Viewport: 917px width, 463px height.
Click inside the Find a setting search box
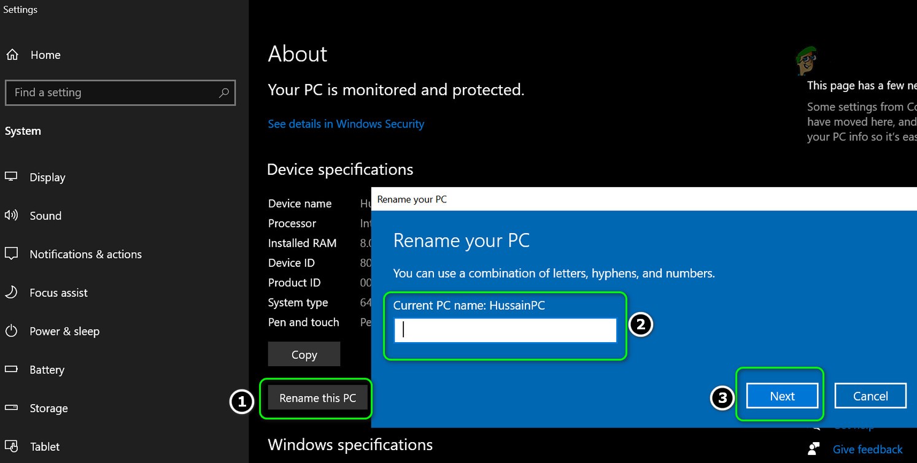click(110, 93)
